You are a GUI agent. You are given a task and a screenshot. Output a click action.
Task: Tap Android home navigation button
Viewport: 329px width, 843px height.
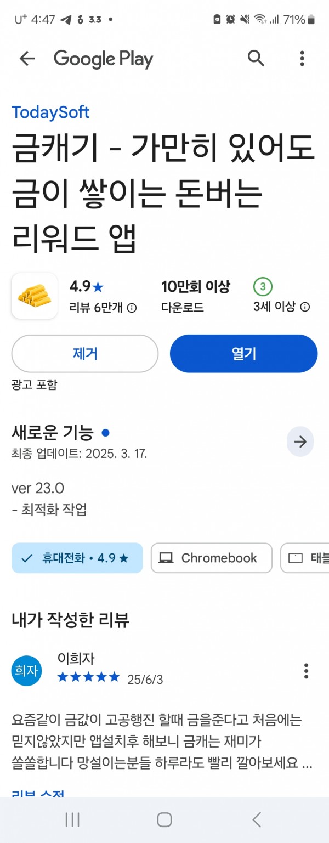tap(164, 819)
